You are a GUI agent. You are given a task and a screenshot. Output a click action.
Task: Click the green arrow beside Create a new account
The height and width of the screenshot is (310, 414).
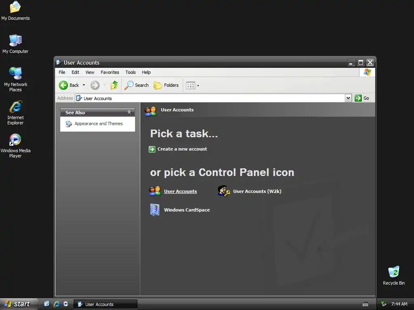(x=152, y=149)
